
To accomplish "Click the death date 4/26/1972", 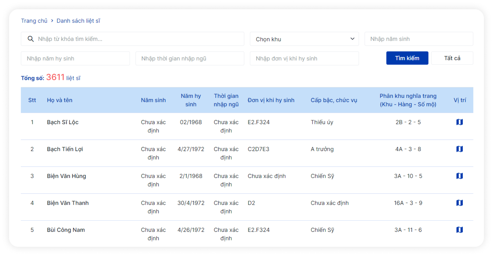I will point(191,230).
